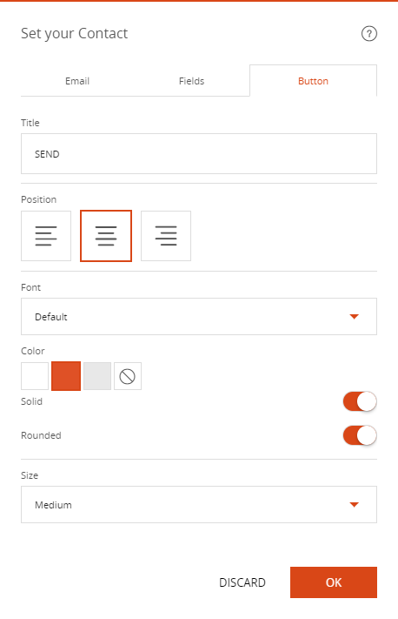Toggle the Solid switch off
The width and height of the screenshot is (398, 619).
[x=360, y=401]
